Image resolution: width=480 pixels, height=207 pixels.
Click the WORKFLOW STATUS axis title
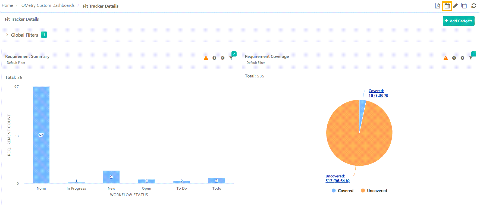tap(129, 195)
